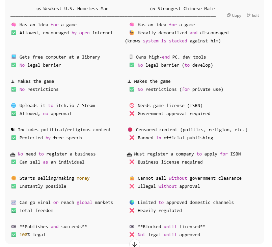Viewport: 272px width, 247px height.
Task: Click the chart emoji by 'Can go viral'
Action: point(14,202)
